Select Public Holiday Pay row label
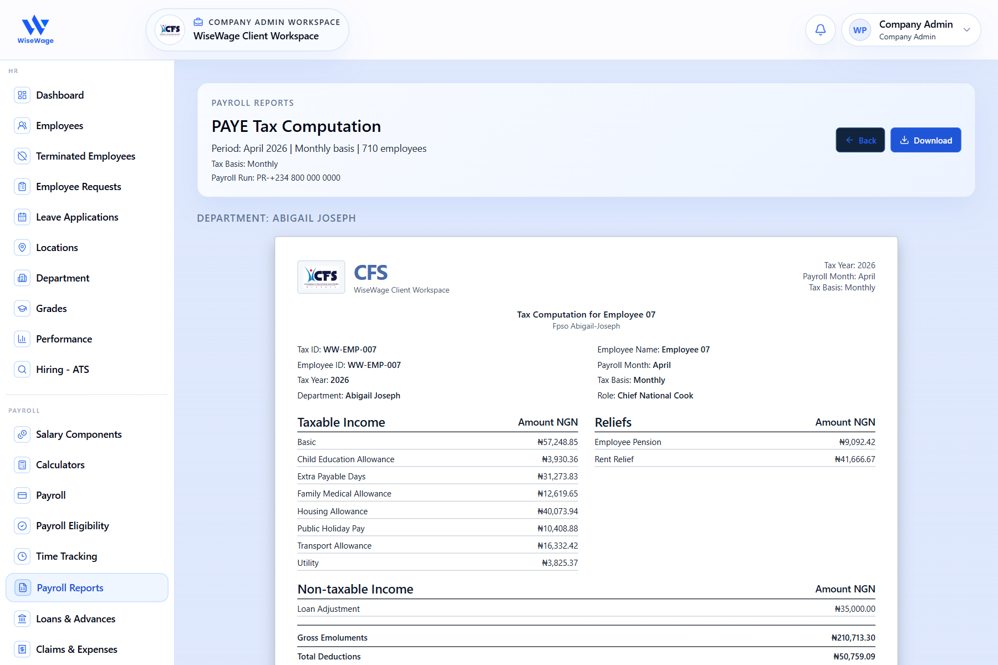998x665 pixels. [330, 529]
